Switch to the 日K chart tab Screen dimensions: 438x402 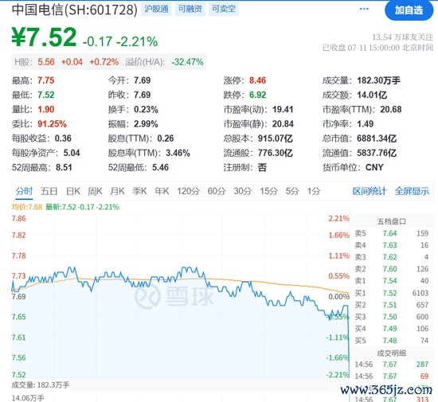tap(73, 191)
